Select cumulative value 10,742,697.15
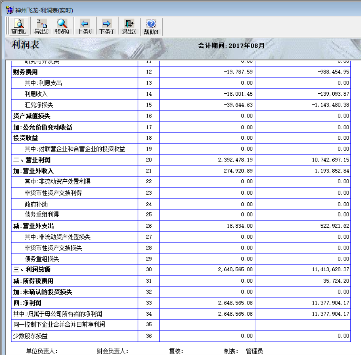The height and width of the screenshot is (355, 361). [x=331, y=160]
